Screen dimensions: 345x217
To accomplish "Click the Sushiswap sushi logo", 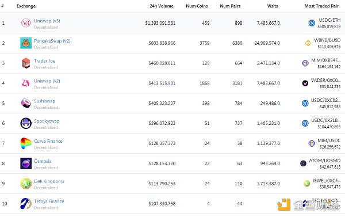I will pos(26,103).
